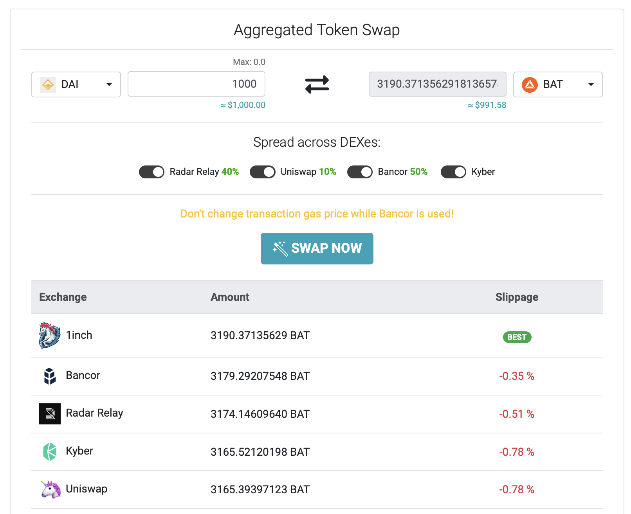Image resolution: width=631 pixels, height=514 pixels.
Task: Click the DAI token logo
Action: [48, 84]
